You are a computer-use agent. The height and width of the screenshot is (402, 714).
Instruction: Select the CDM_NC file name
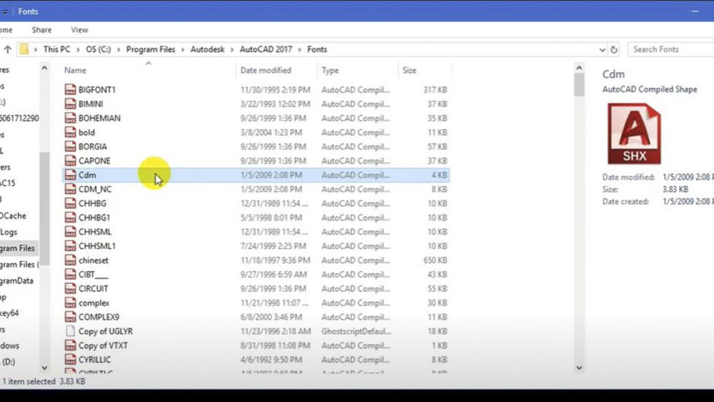(x=95, y=189)
